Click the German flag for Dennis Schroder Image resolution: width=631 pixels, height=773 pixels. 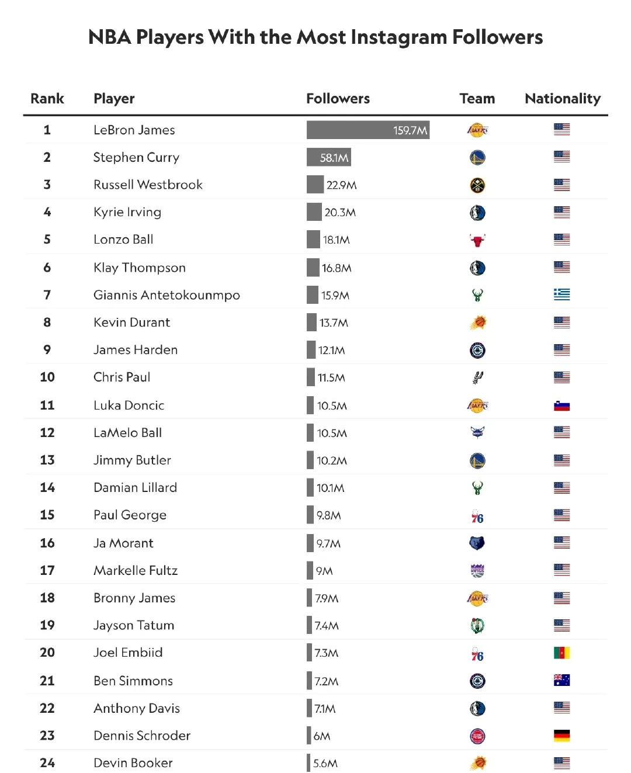[x=561, y=736]
